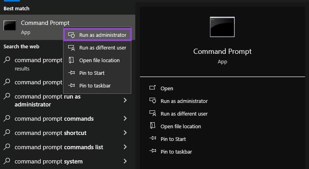Click Command Prompt app icon in Best match
The image size is (309, 169).
pos(10,26)
